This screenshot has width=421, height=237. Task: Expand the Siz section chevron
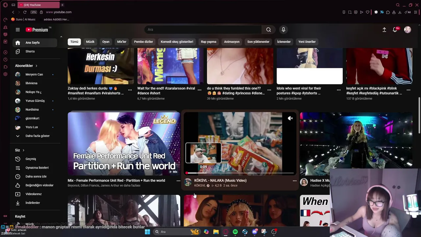pos(23,150)
